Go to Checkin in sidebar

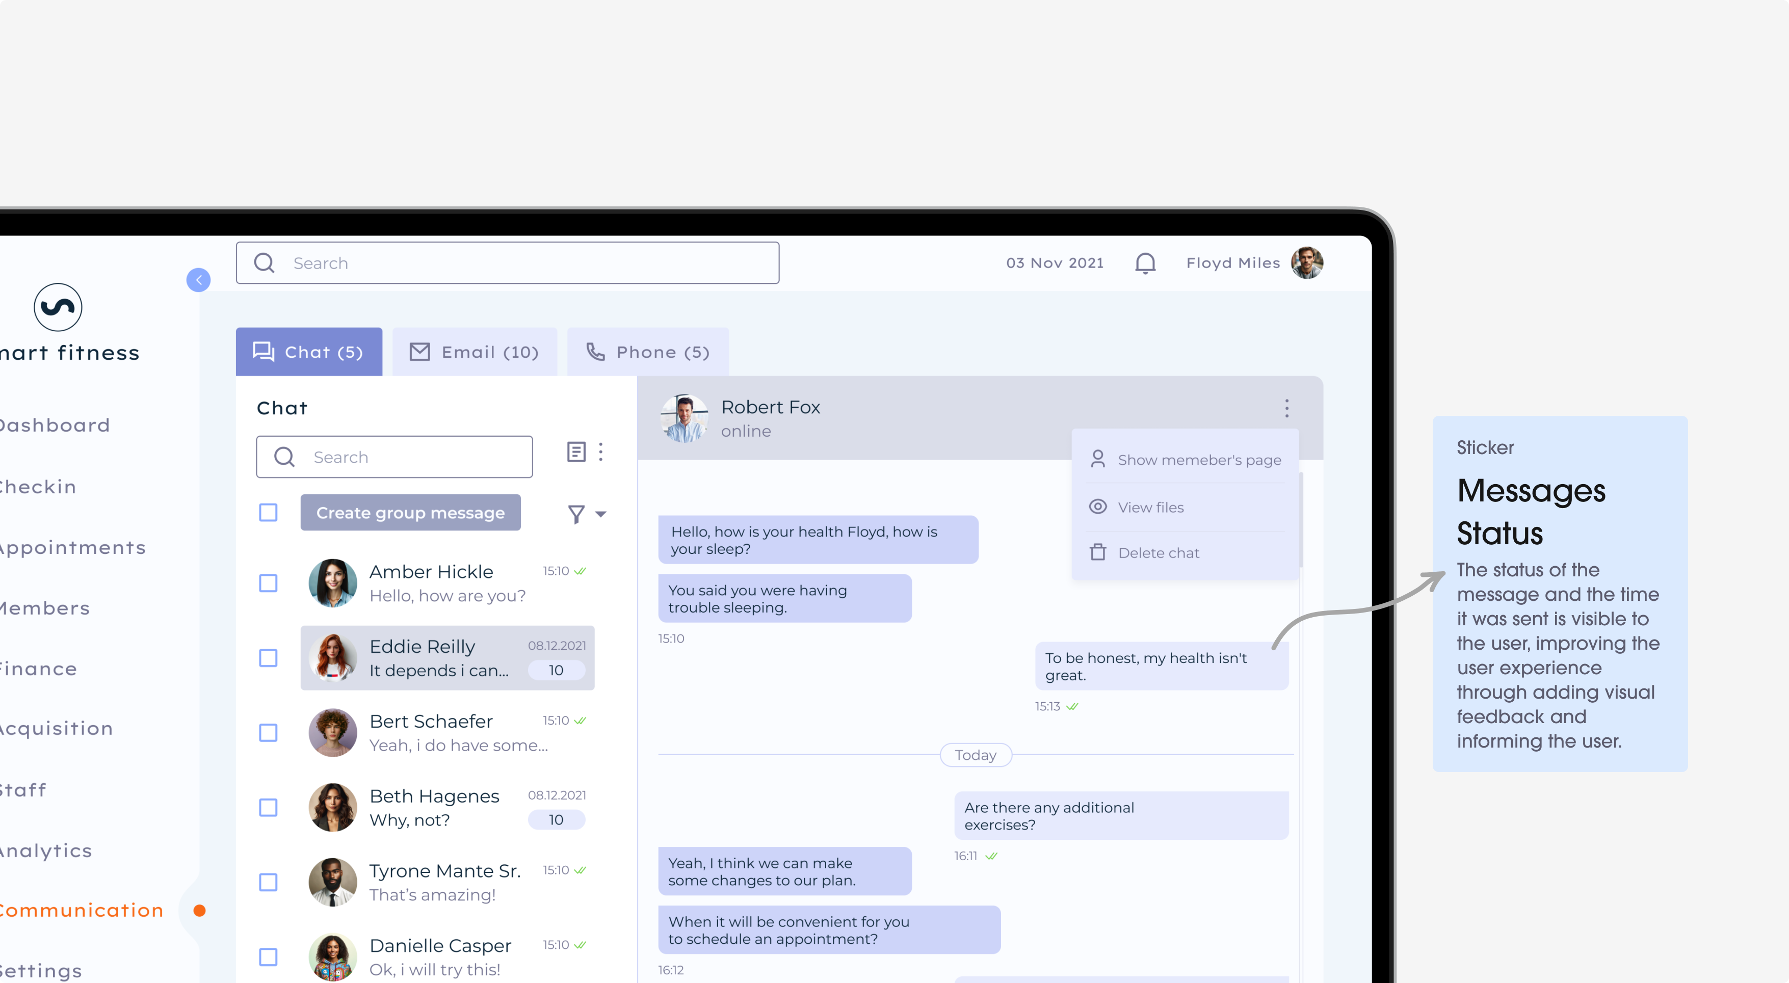tap(38, 487)
